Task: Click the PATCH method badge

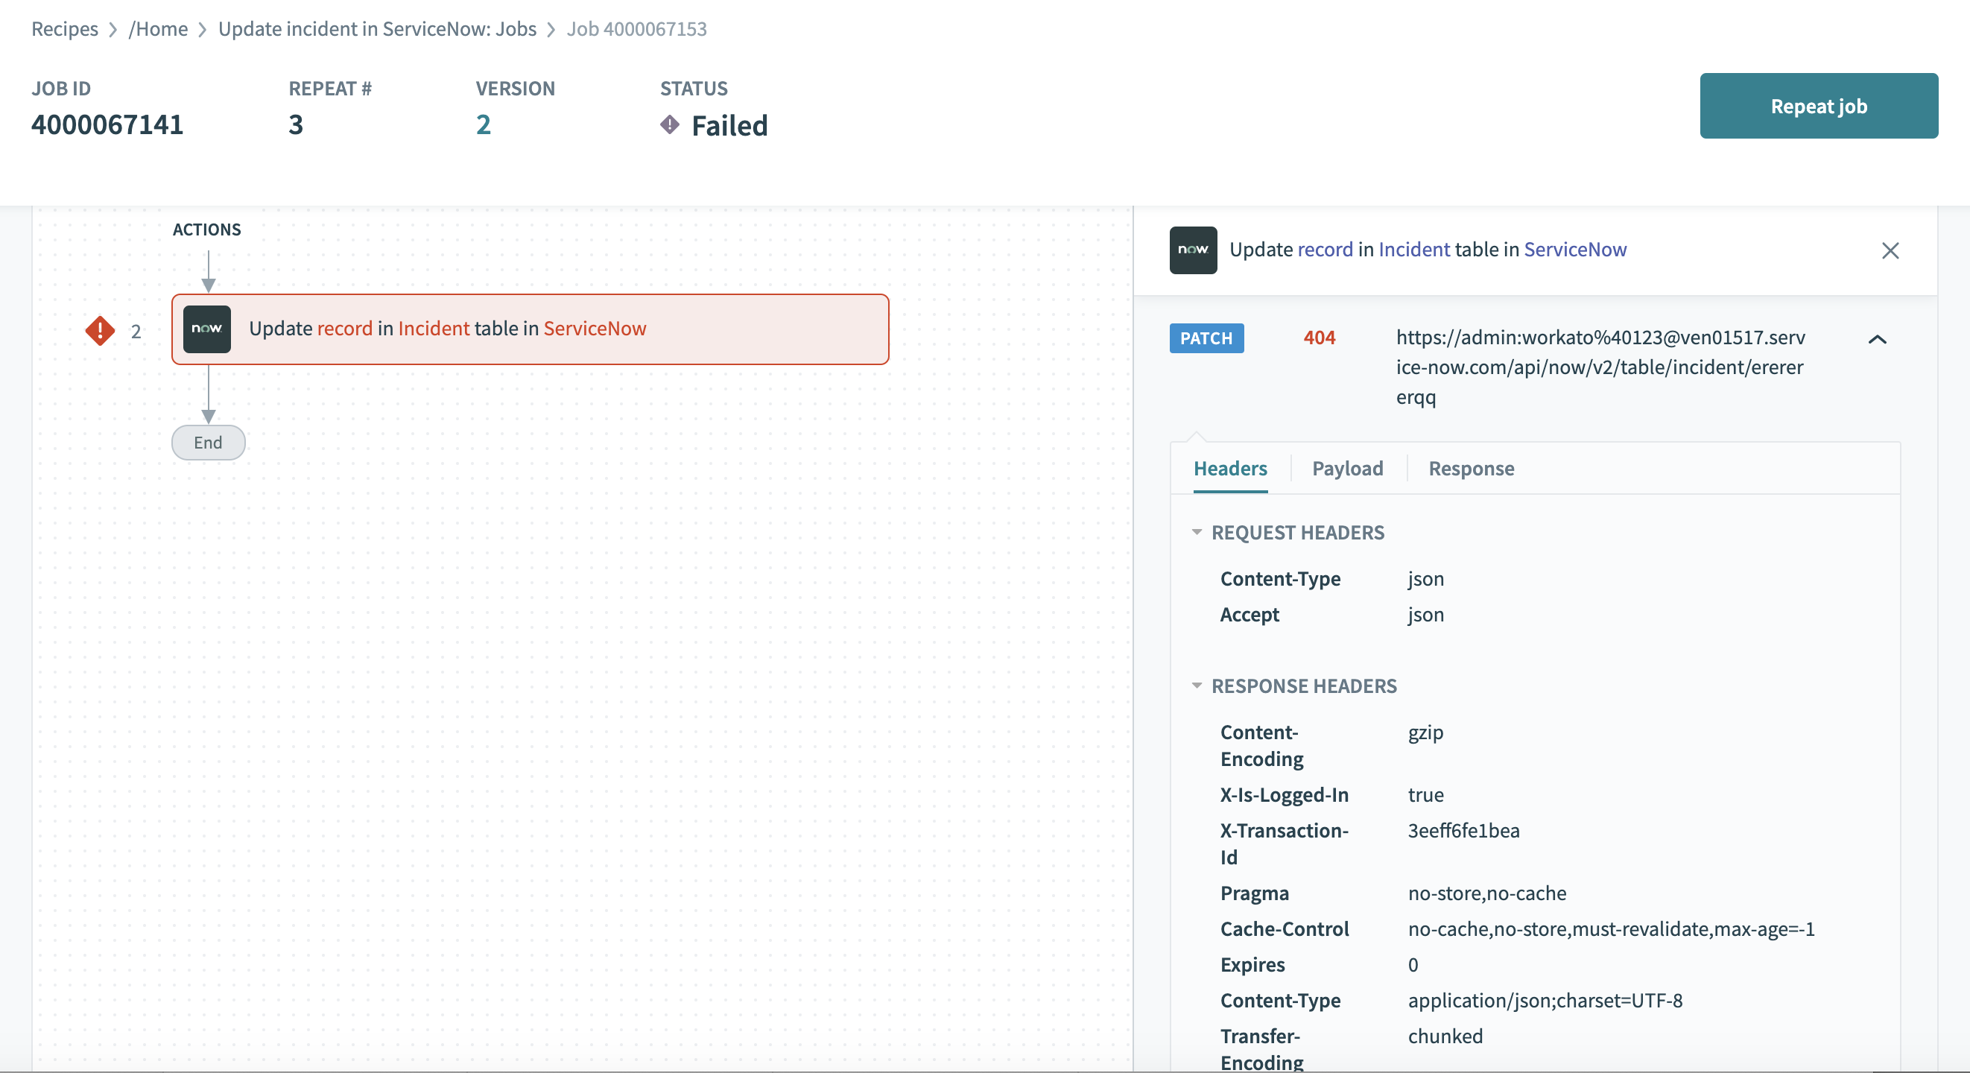Action: [x=1206, y=338]
